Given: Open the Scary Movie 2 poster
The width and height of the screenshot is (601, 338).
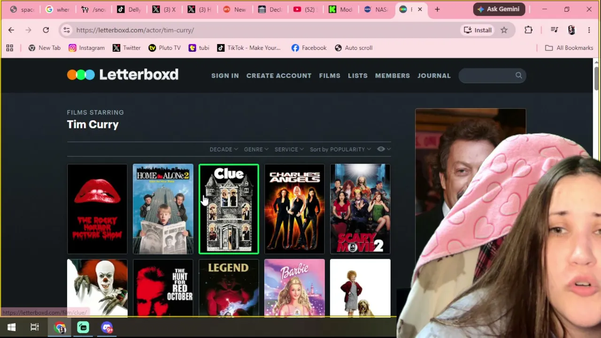Looking at the screenshot, I should pyautogui.click(x=360, y=209).
